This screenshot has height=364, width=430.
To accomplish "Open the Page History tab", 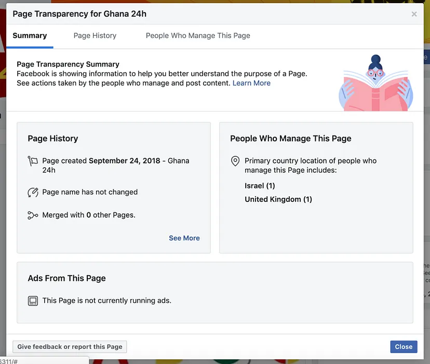I will point(95,36).
